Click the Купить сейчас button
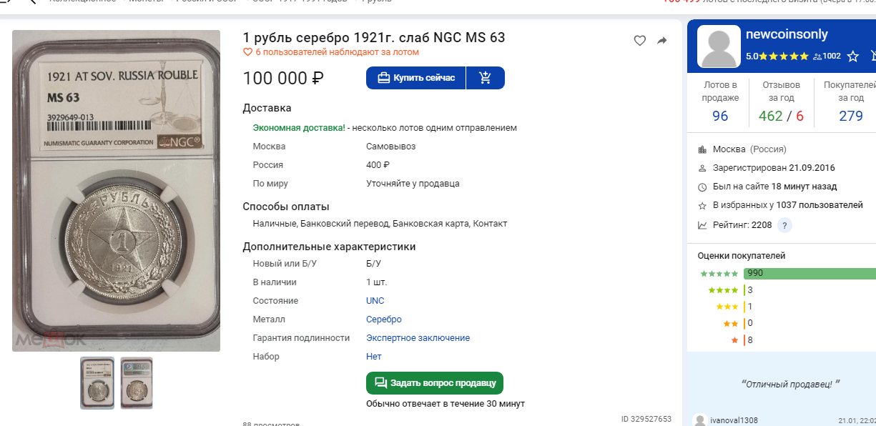Image resolution: width=876 pixels, height=426 pixels. (416, 78)
